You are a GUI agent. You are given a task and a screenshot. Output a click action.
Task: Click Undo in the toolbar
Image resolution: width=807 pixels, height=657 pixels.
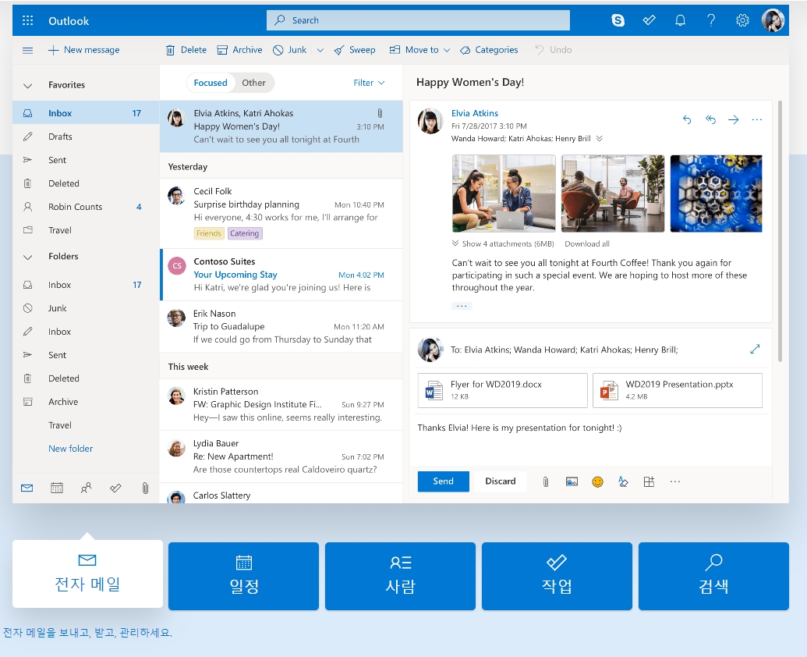point(554,50)
